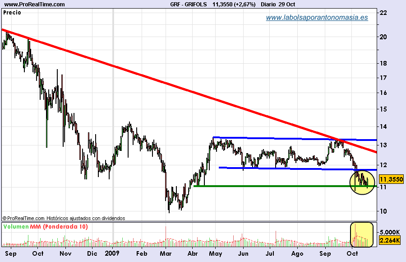Select the GRF - GRIFOLS ticker title
This screenshot has height=262, width=406.
click(x=189, y=5)
